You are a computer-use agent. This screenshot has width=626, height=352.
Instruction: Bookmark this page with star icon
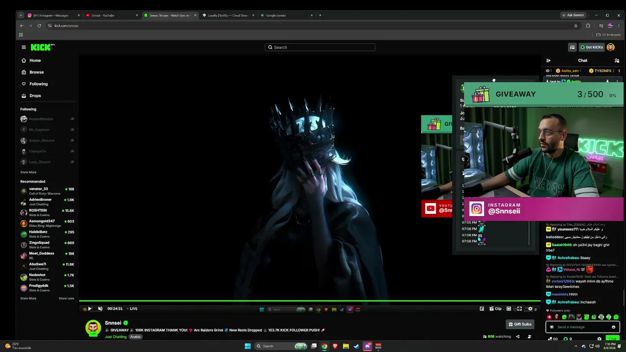click(x=576, y=26)
